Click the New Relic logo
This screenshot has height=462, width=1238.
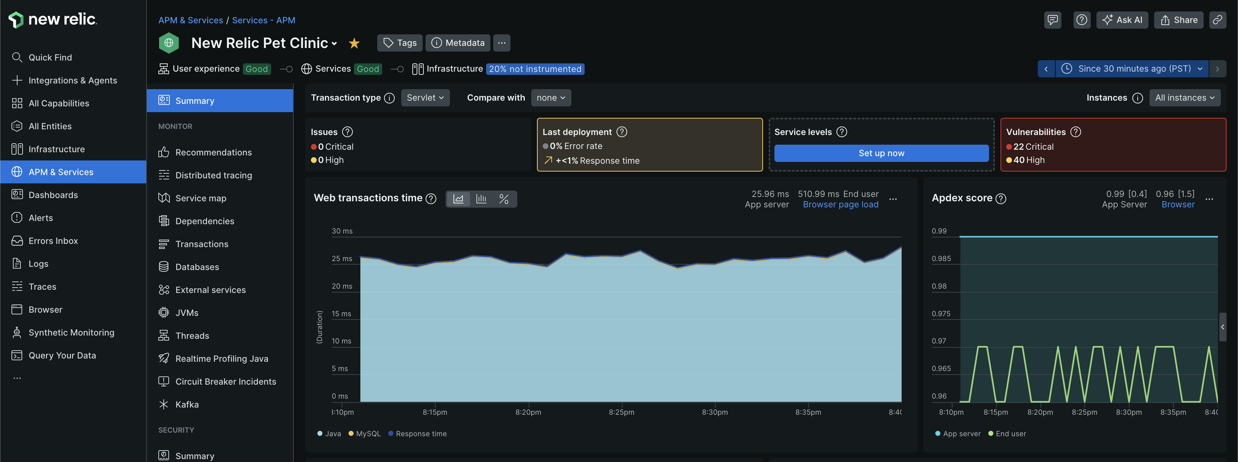click(53, 19)
